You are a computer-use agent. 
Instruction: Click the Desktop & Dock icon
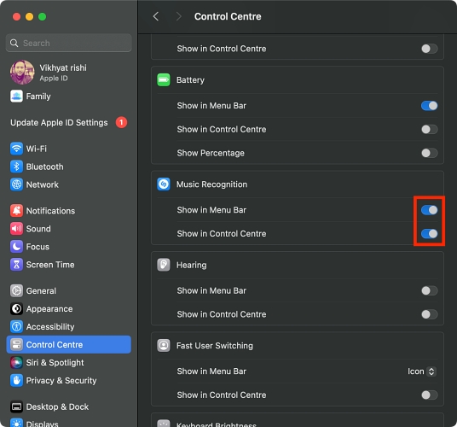pos(16,407)
